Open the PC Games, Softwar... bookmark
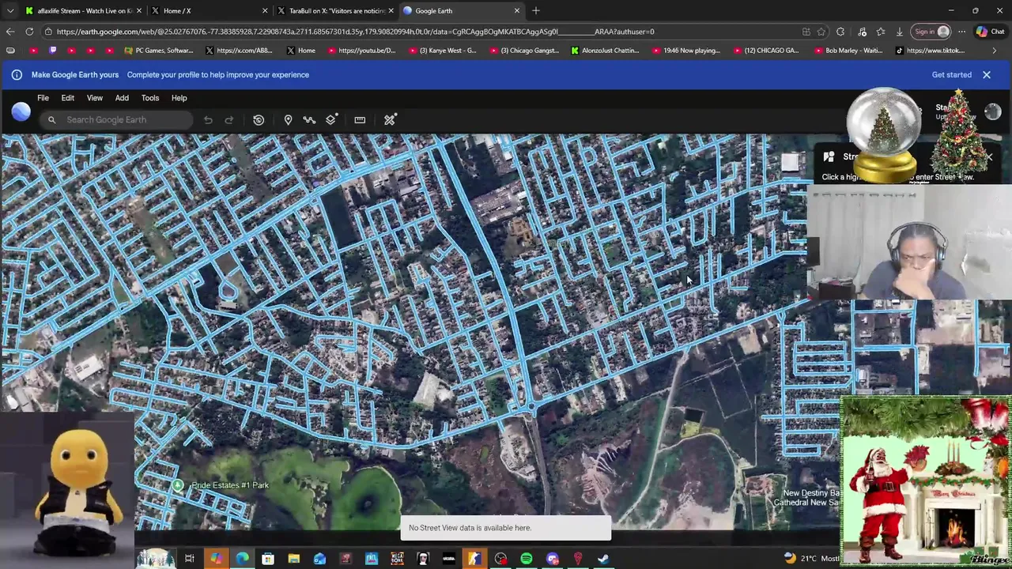This screenshot has height=569, width=1012. (x=159, y=51)
